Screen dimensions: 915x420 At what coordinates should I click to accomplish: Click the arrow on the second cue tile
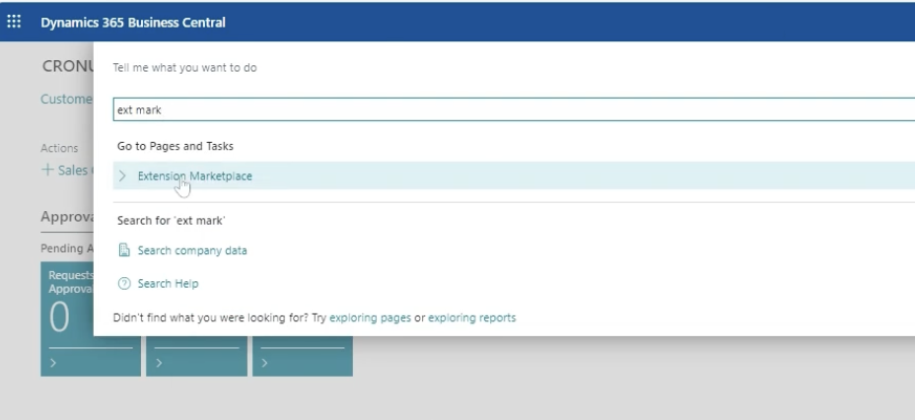tap(159, 363)
